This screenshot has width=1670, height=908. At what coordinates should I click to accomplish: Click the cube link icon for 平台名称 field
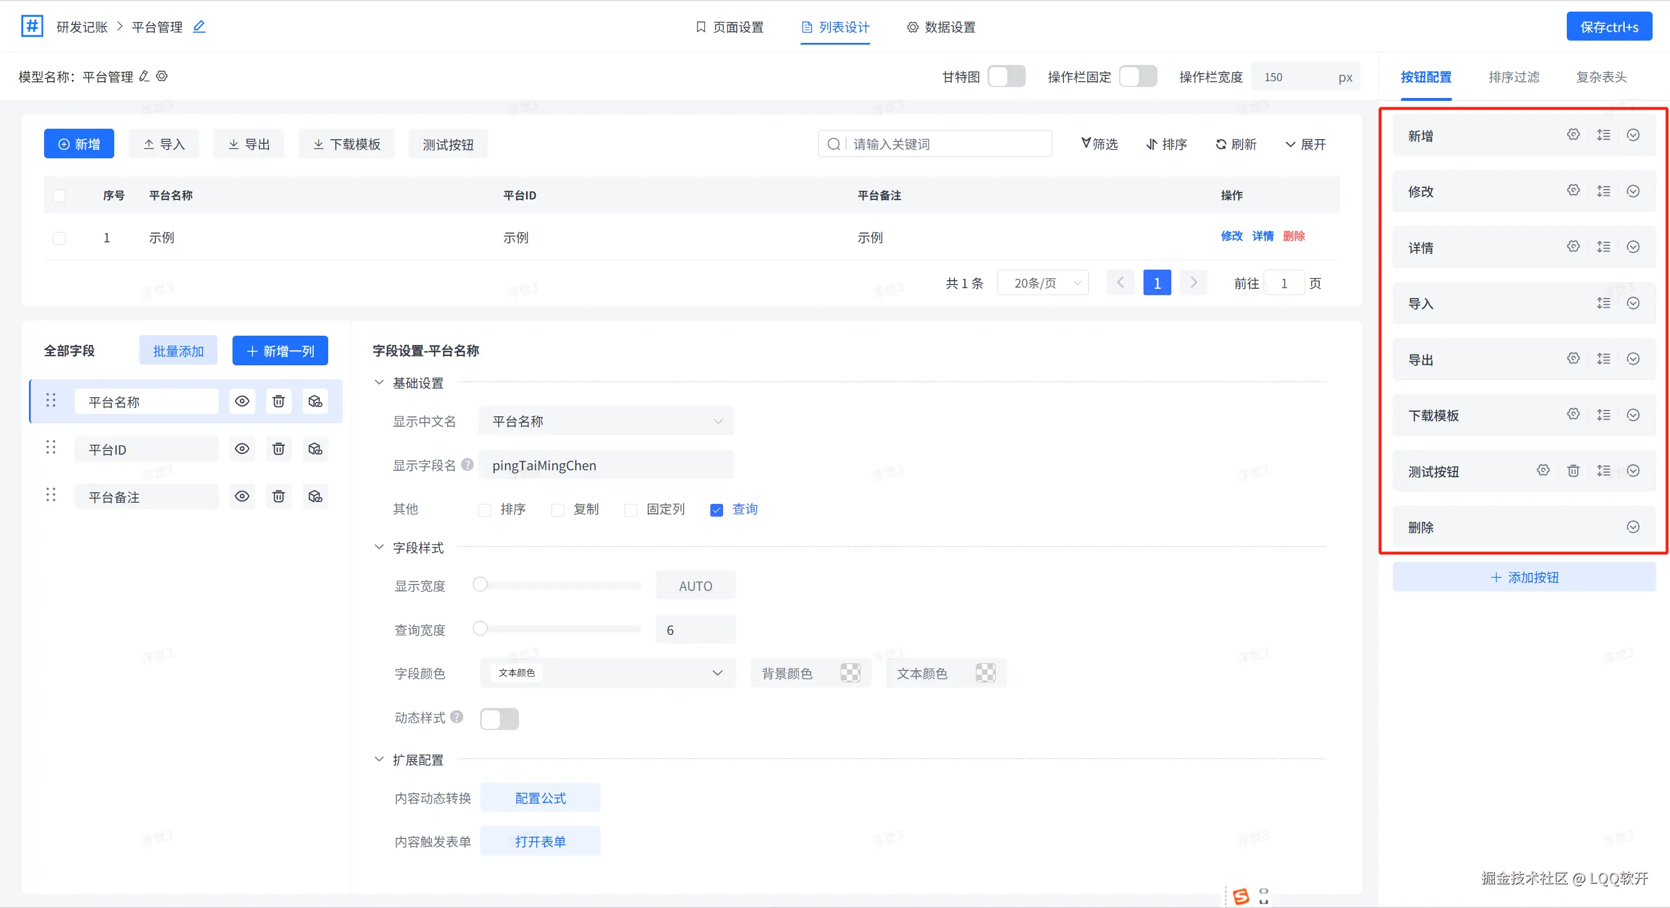(x=315, y=402)
